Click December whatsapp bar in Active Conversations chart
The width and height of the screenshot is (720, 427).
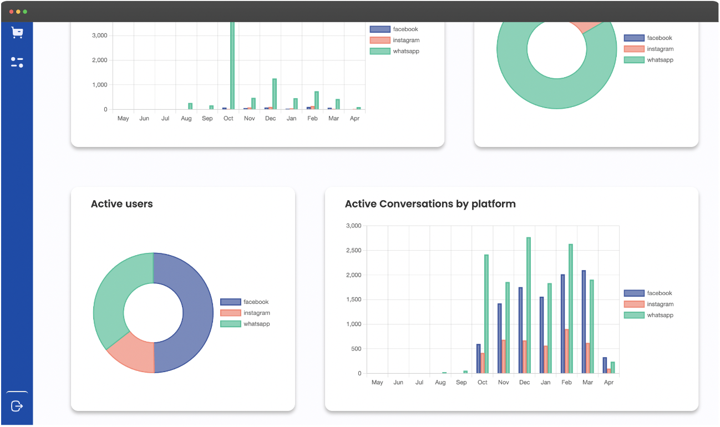click(x=529, y=305)
